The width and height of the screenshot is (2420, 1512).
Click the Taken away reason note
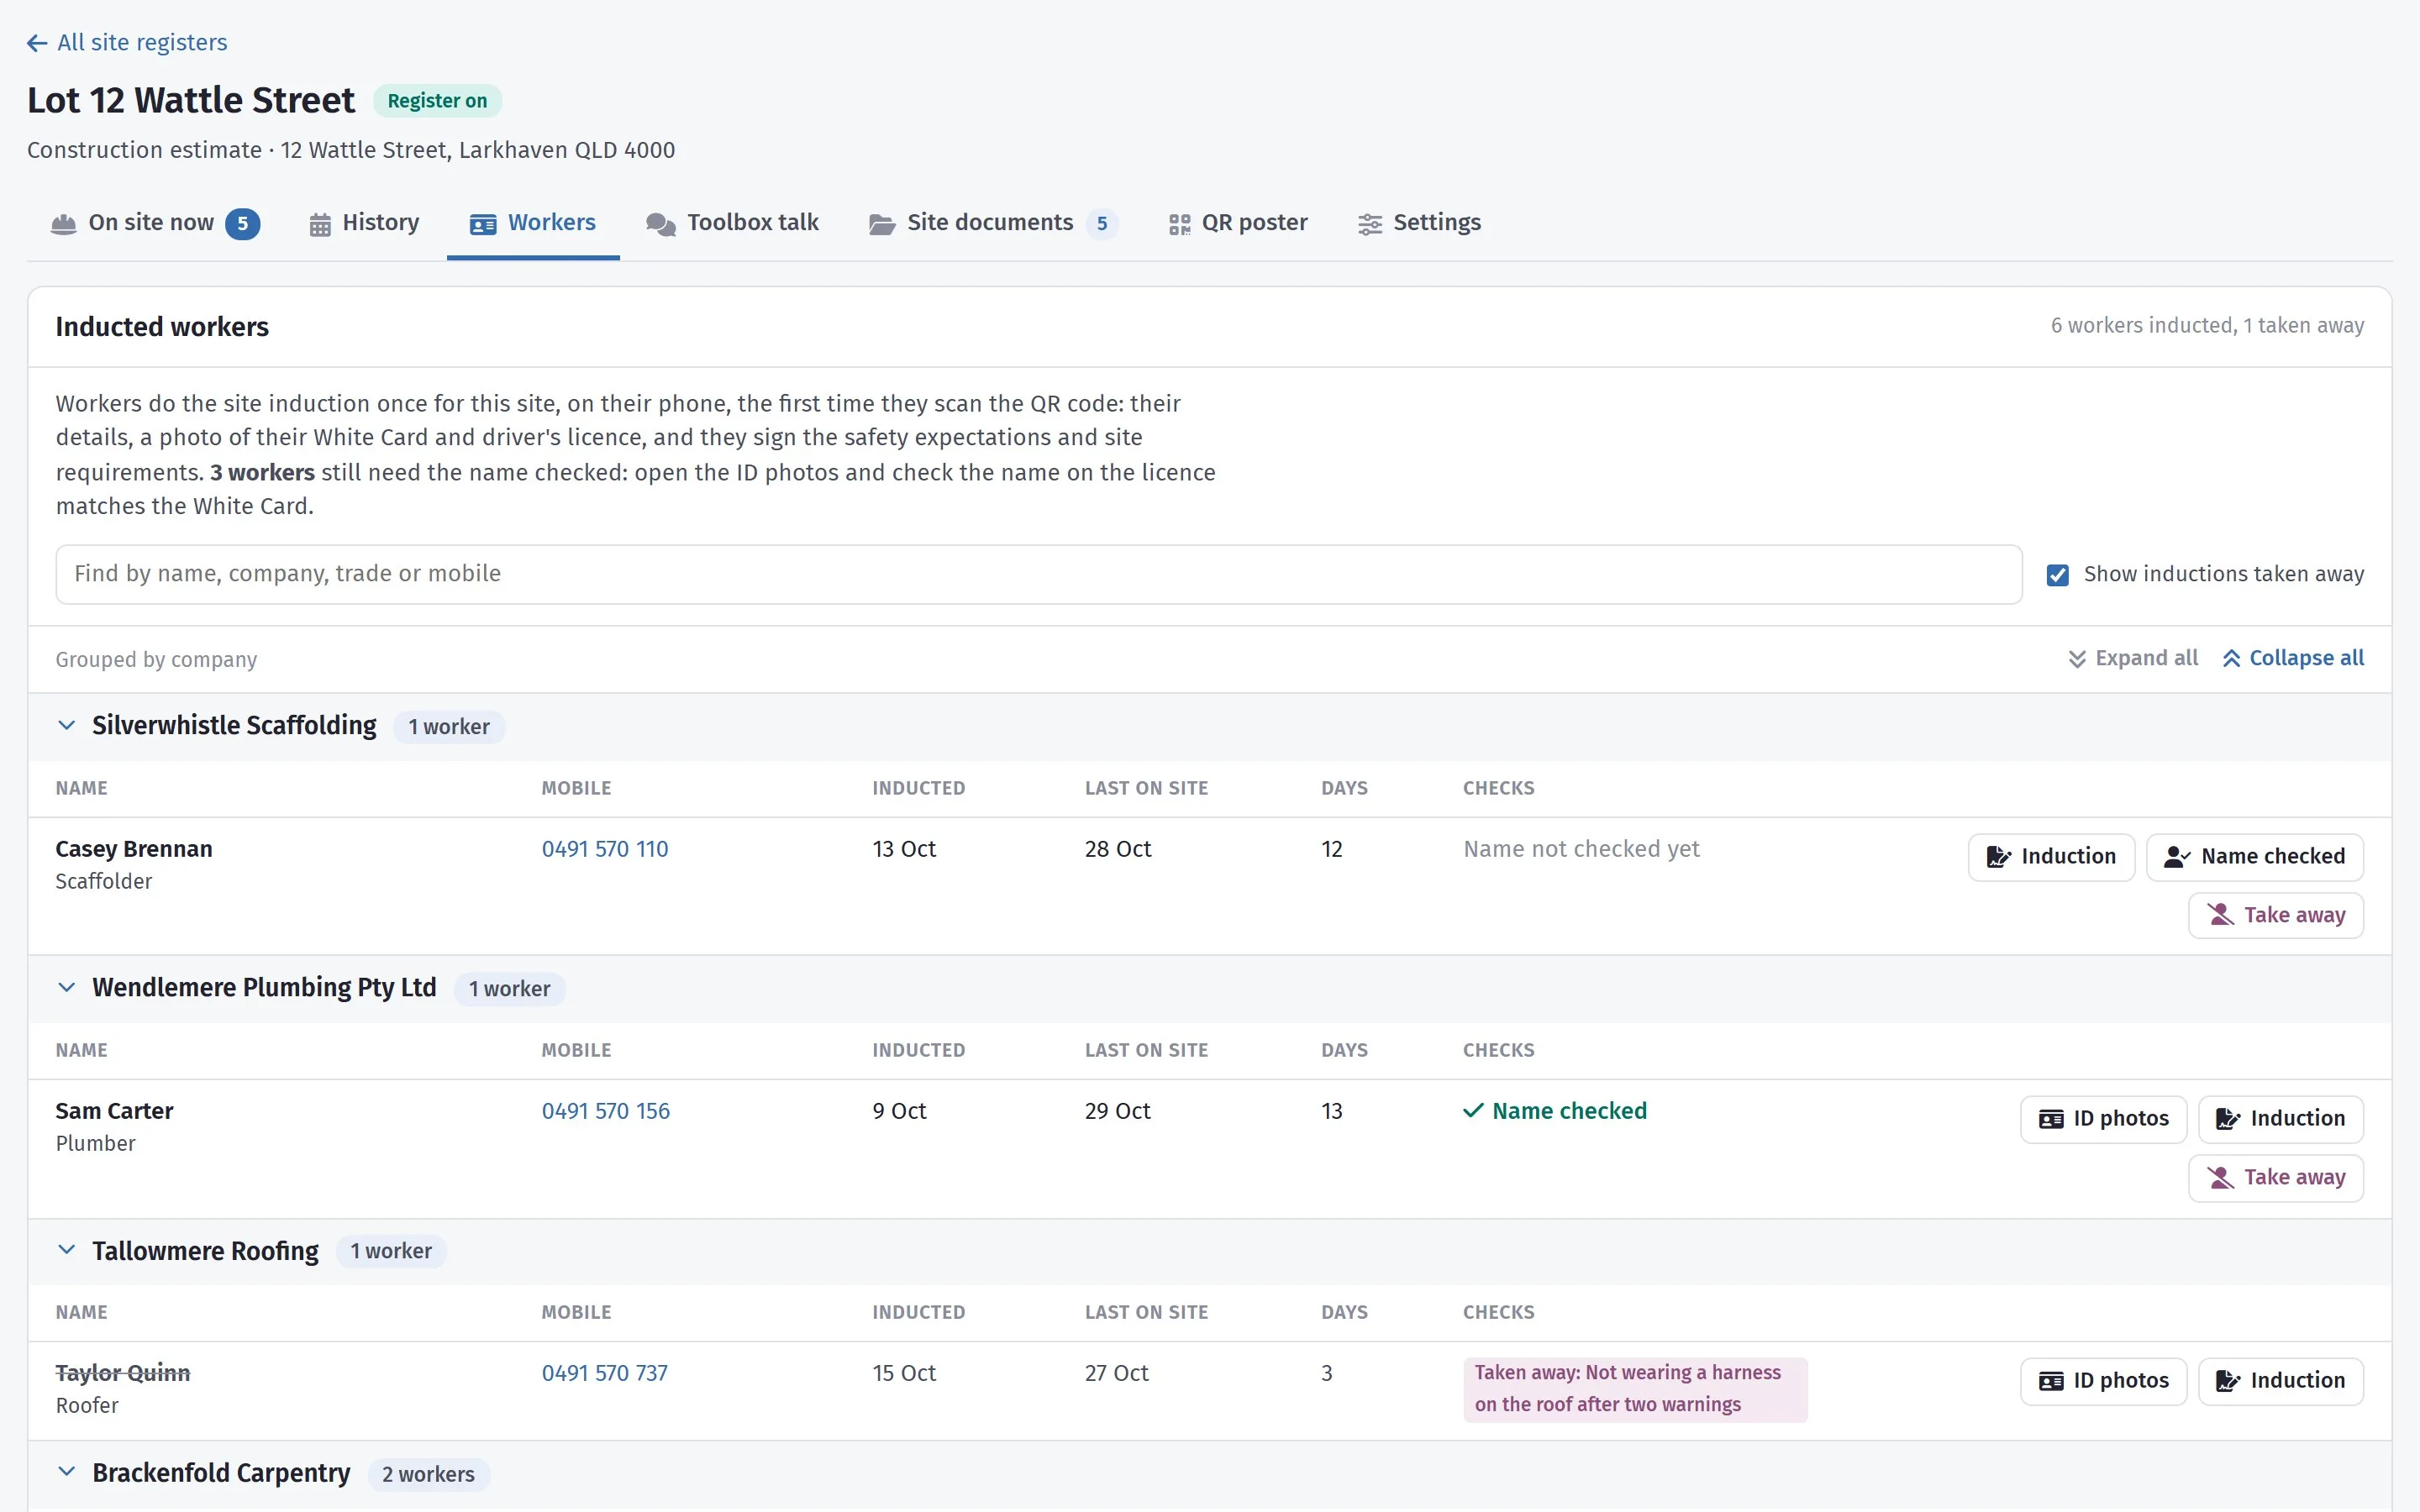1635,1389
